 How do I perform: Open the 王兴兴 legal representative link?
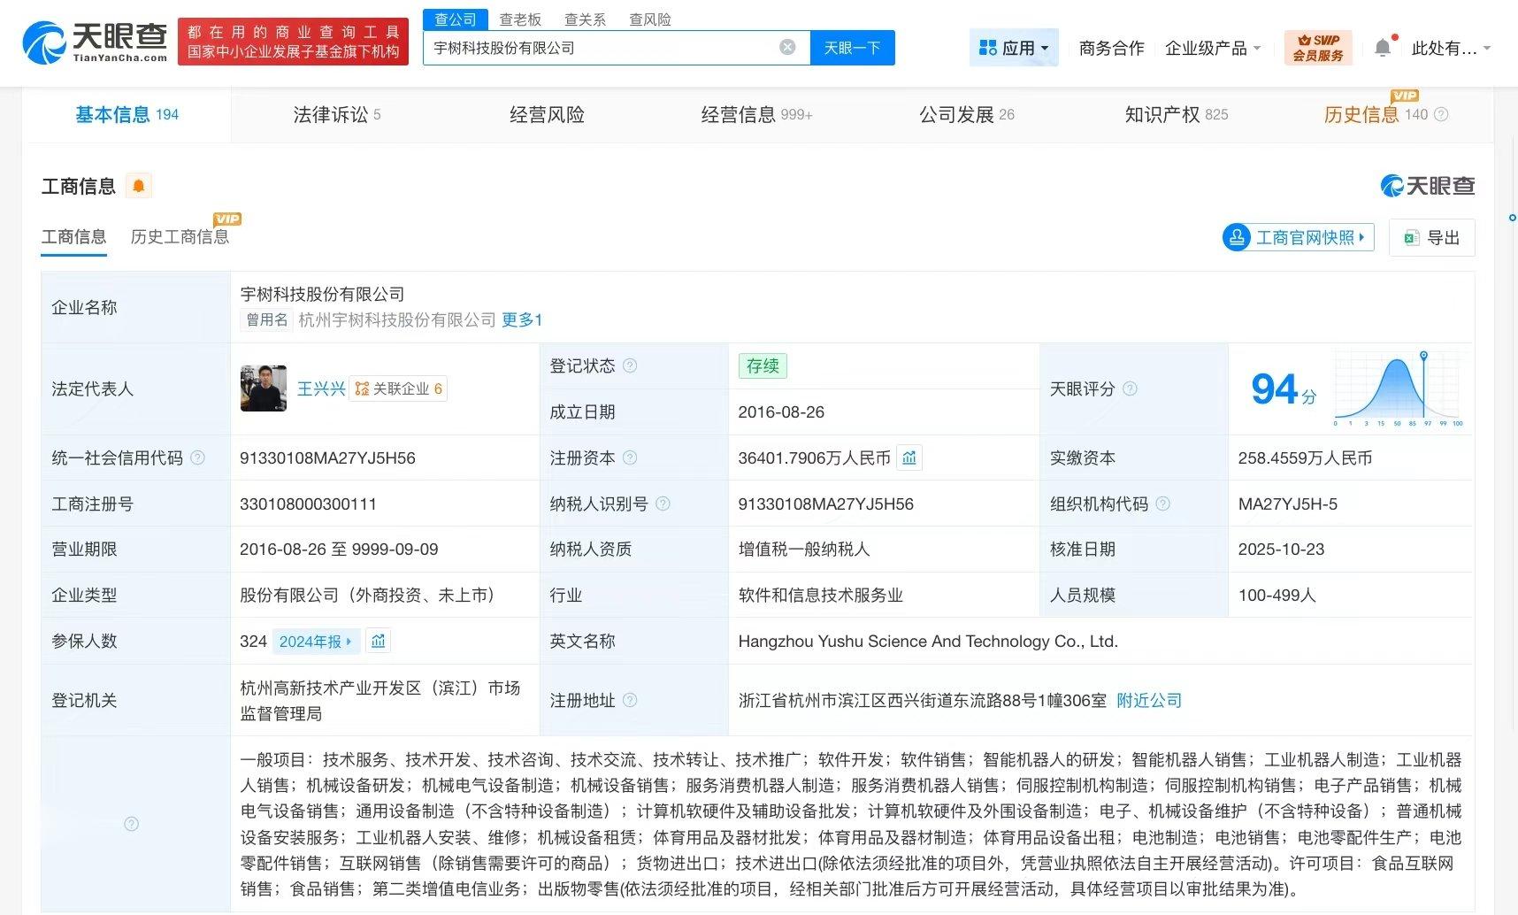(320, 388)
